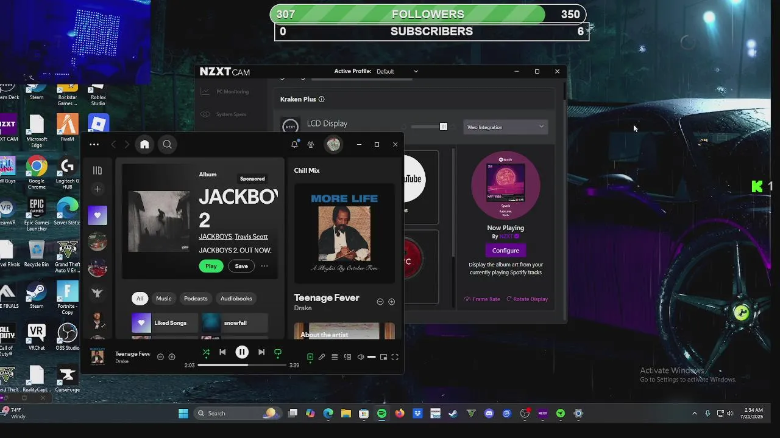Open CurseForge desktop shortcut
Screen dimensions: 780x438
67,379
